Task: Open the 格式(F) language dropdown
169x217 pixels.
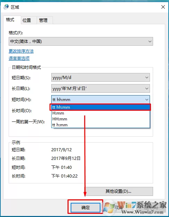Action: [81, 42]
